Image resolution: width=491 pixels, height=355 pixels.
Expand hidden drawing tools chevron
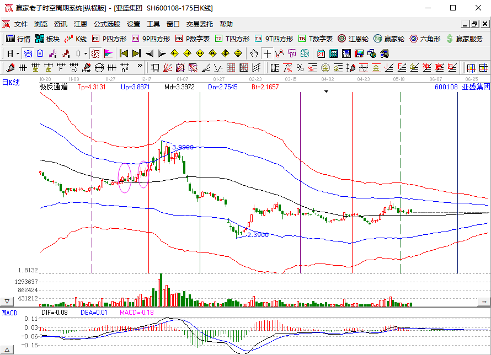(x=140, y=66)
